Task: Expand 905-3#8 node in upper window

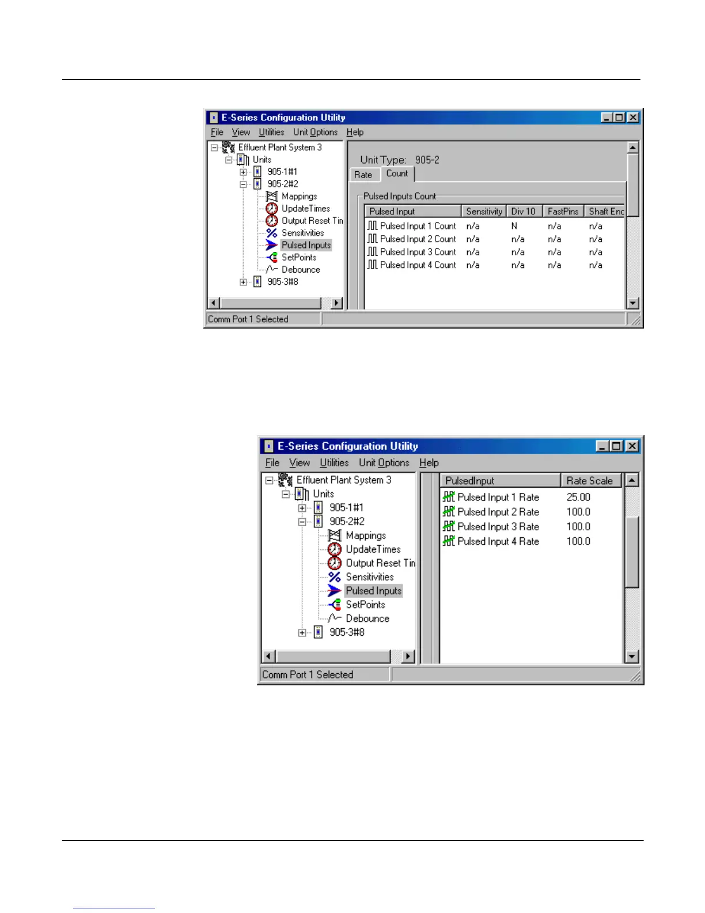Action: pos(243,282)
